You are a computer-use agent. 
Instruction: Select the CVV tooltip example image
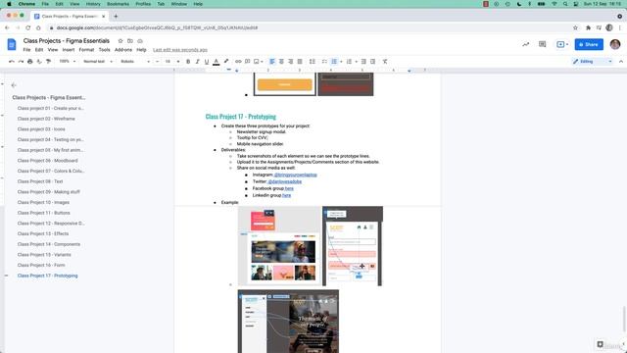353,246
